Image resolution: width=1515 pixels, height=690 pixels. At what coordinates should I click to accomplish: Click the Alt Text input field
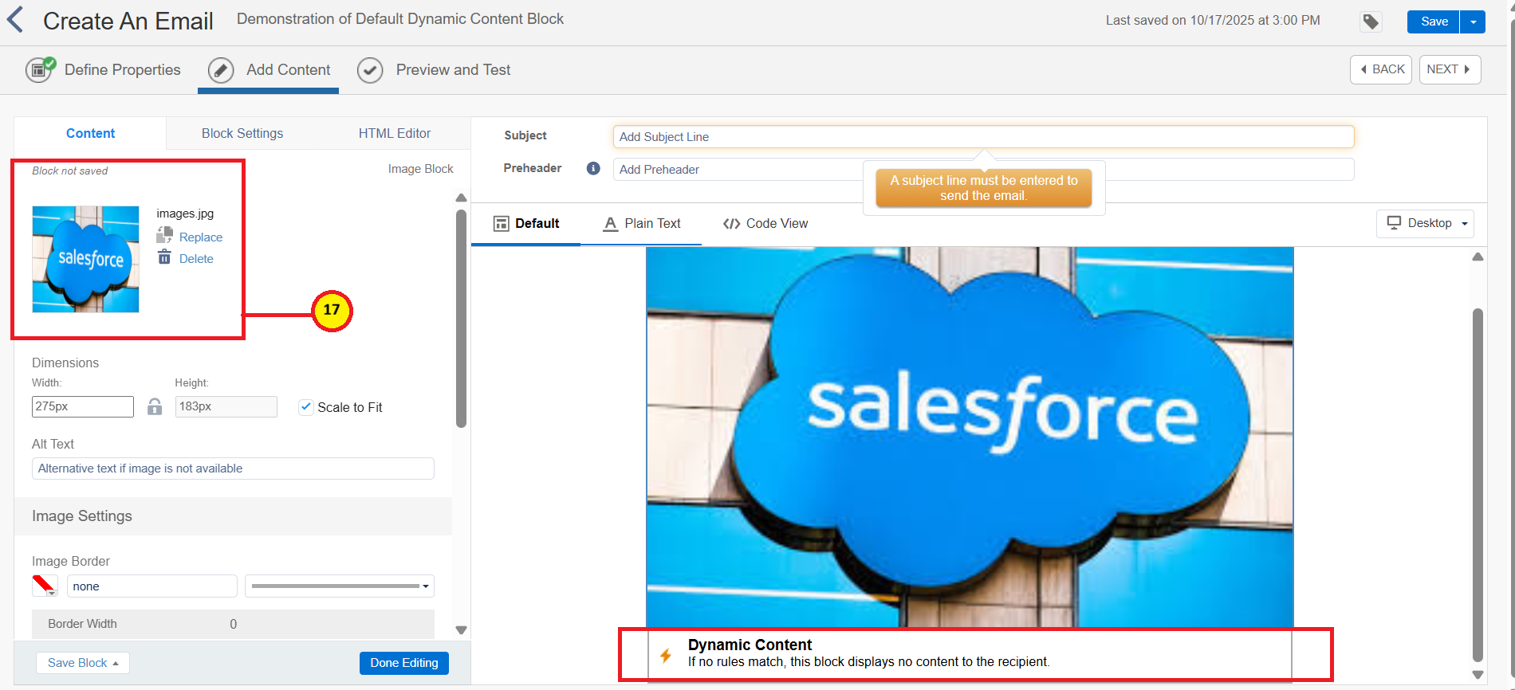coord(233,468)
